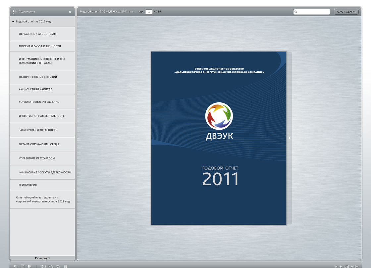Show page thumbnails grid view
Viewport: 371px width, 268px height.
(x=30, y=266)
